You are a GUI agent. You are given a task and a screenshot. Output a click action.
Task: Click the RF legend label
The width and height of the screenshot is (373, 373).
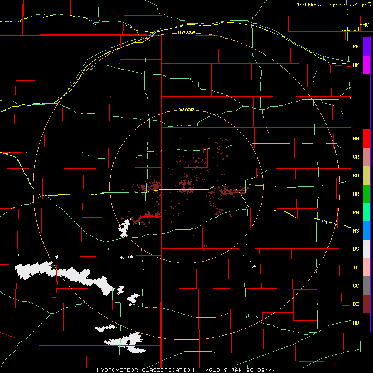tap(356, 46)
